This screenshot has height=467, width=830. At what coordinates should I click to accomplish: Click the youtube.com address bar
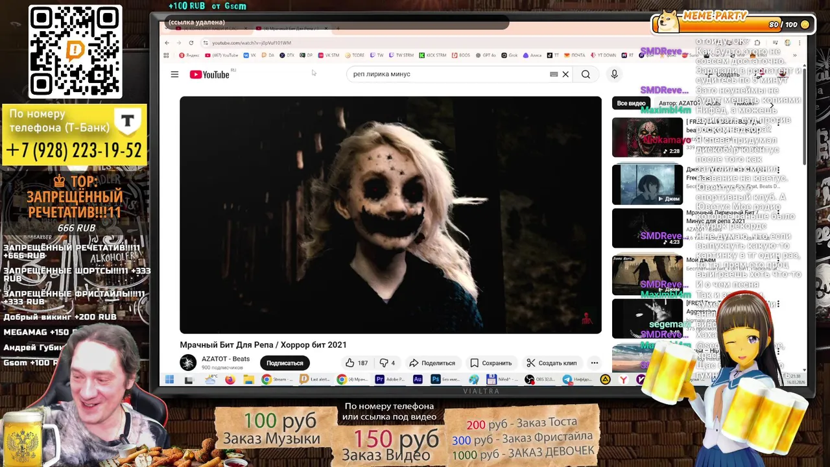(x=415, y=43)
